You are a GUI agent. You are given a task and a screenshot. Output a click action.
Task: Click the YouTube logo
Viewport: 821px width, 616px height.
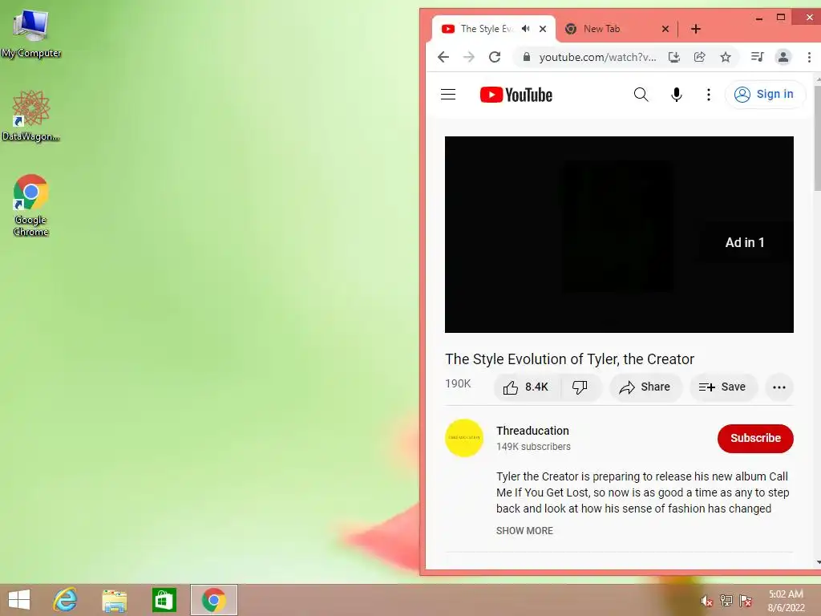coord(516,95)
